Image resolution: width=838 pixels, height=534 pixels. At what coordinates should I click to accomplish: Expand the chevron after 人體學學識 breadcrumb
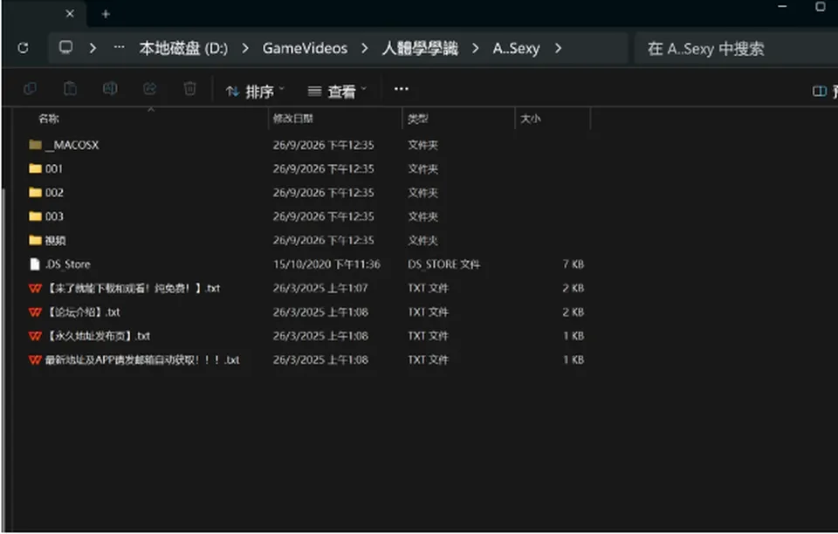(475, 48)
